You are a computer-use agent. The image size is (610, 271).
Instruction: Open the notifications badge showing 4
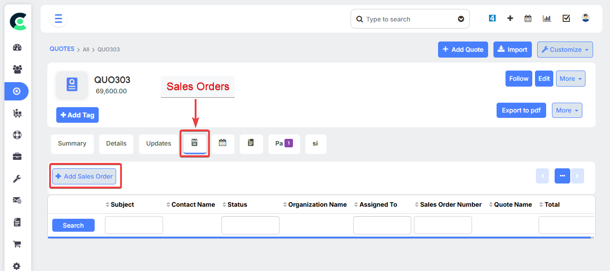point(492,18)
